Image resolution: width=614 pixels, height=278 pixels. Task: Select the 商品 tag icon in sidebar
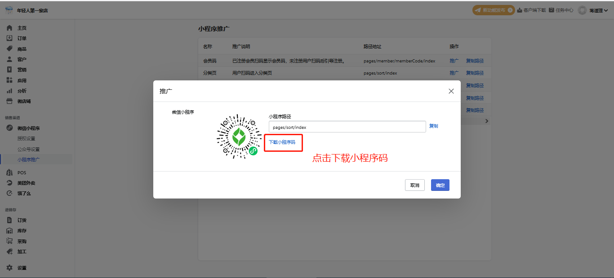point(9,49)
